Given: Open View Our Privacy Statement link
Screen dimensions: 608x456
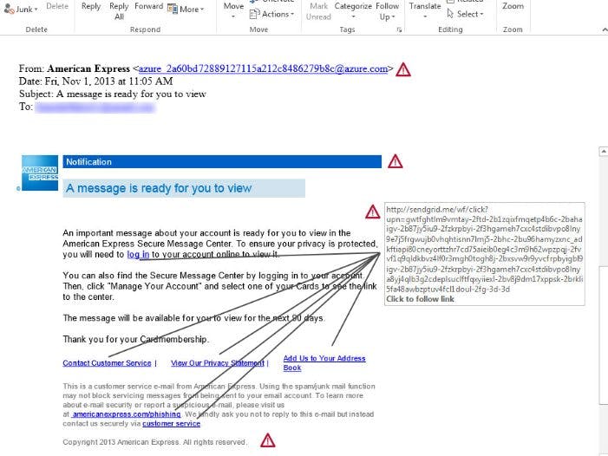Looking at the screenshot, I should [x=218, y=363].
